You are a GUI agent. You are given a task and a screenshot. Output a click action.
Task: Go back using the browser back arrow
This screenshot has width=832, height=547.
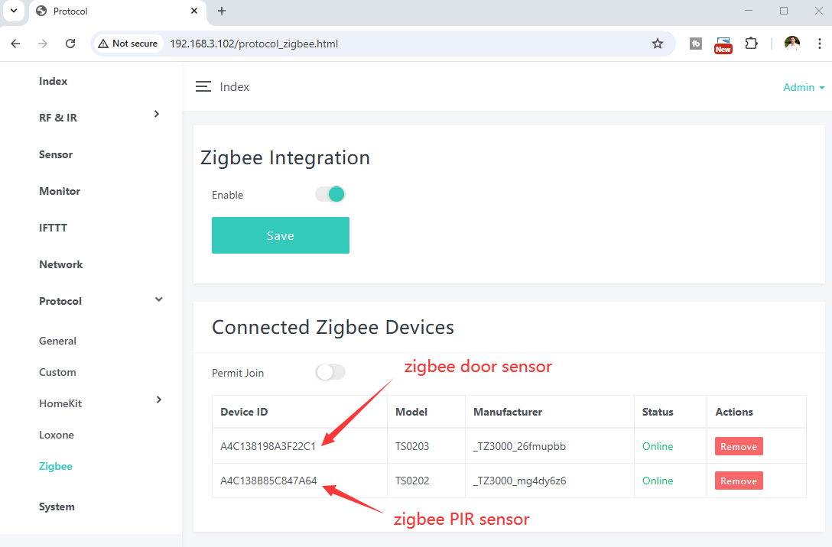tap(16, 44)
